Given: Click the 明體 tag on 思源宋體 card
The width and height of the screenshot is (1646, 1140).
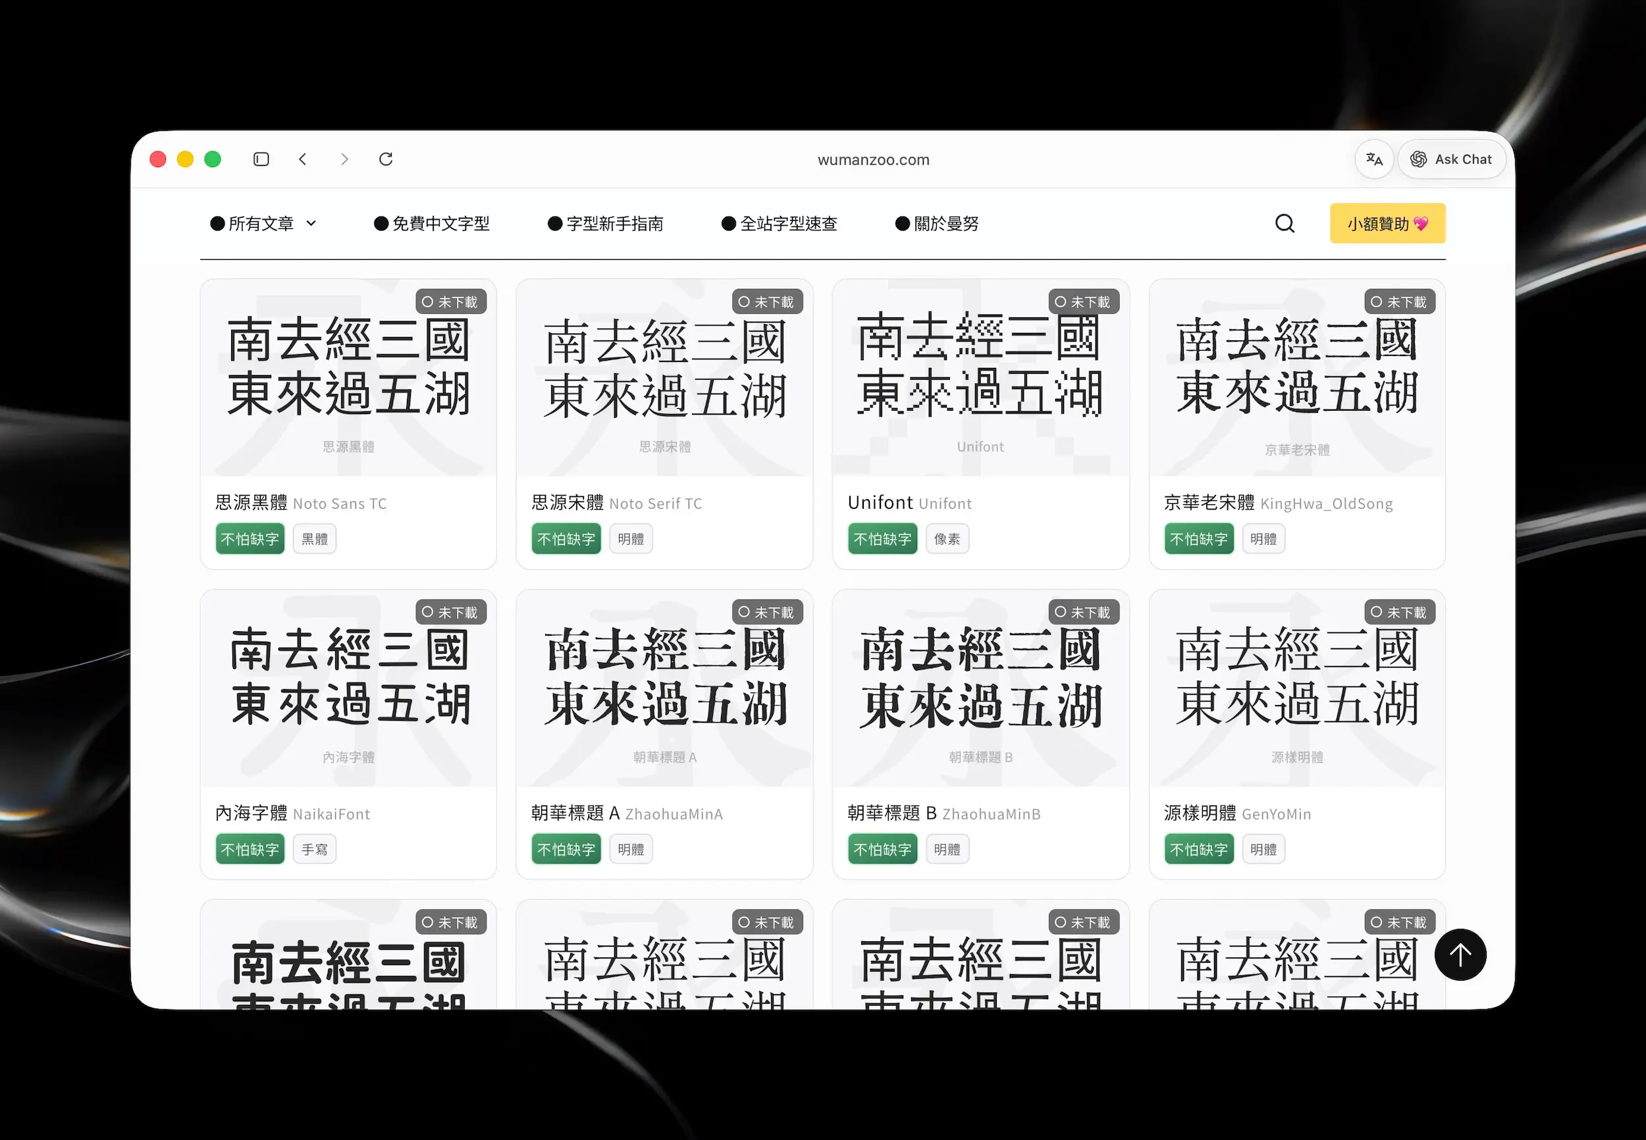Looking at the screenshot, I should (x=631, y=538).
